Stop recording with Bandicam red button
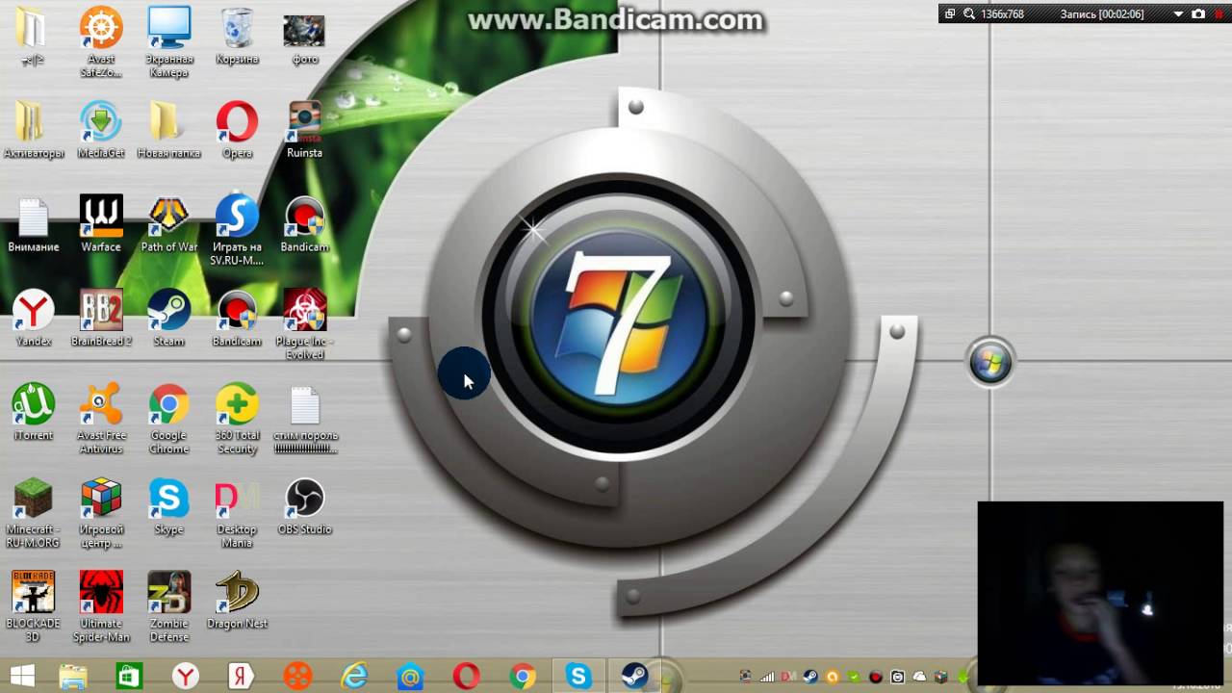 1219,14
